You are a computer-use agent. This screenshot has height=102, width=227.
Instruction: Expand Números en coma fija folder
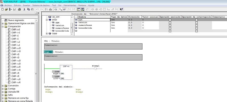click(3, 98)
